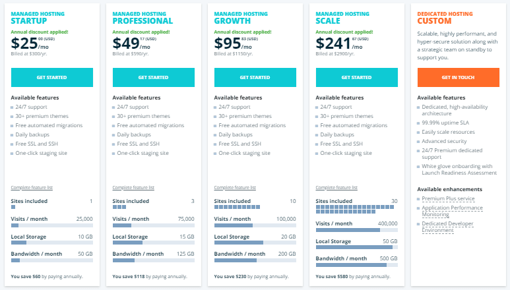Open Application Performance Monitoring link
The height and width of the screenshot is (290, 510).
[452, 211]
